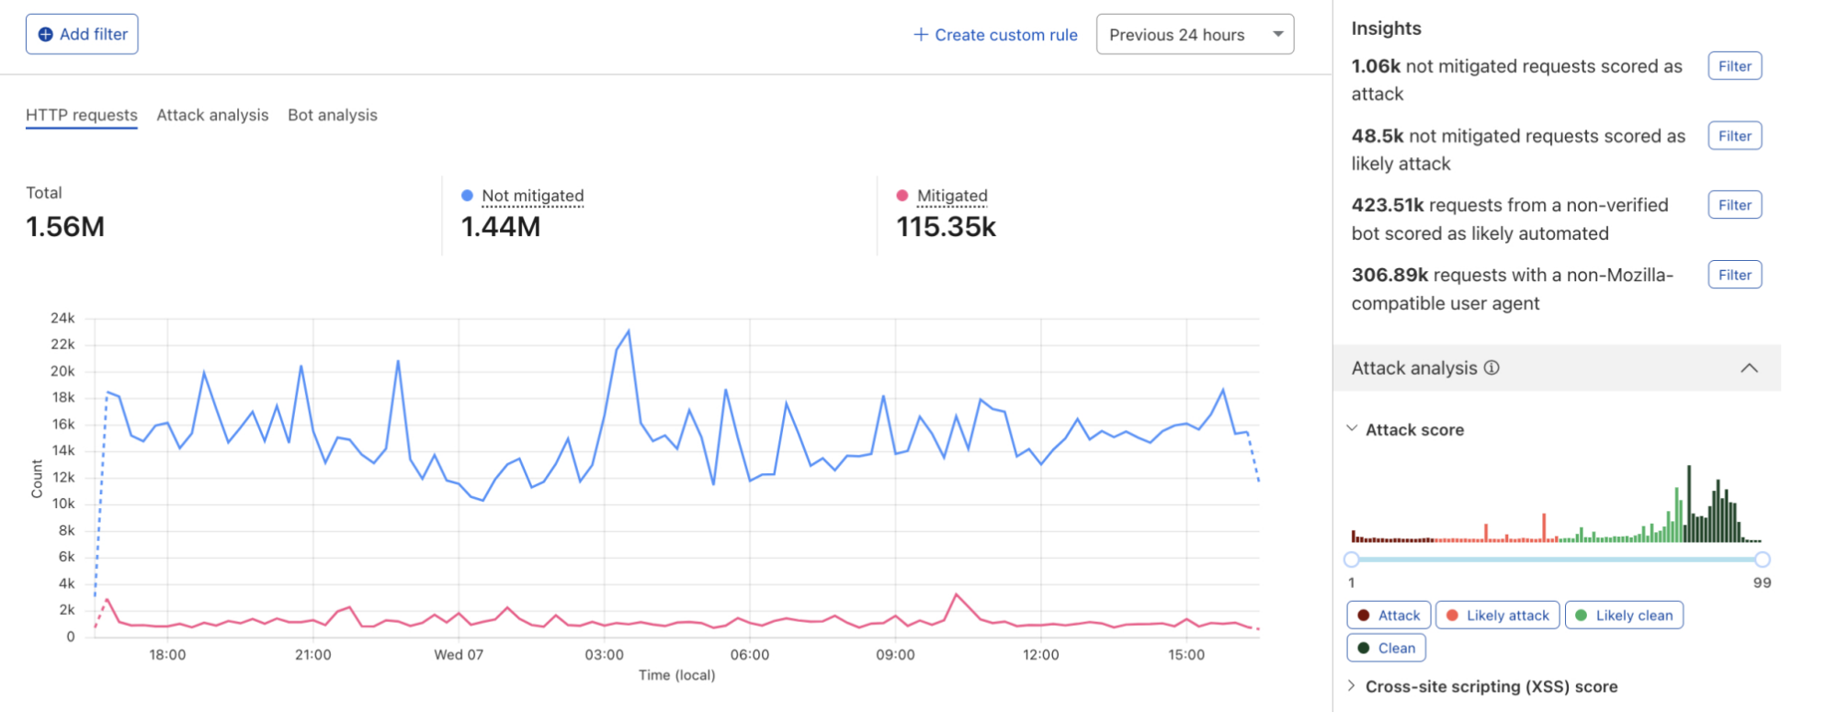Toggle the Likely attack legend chip
This screenshot has height=713, width=1837.
click(1497, 616)
